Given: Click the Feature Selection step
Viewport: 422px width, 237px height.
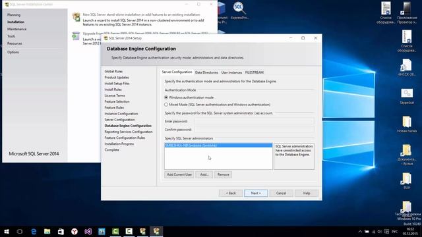Looking at the screenshot, I should tap(117, 101).
